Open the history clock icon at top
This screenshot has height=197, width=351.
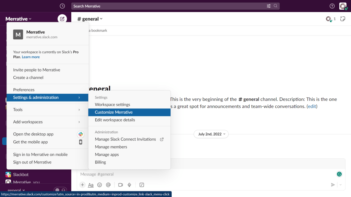pos(62,6)
